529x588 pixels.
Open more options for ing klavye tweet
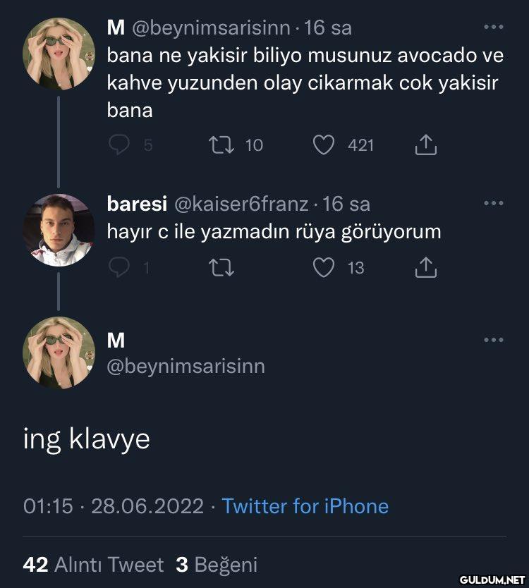point(493,340)
